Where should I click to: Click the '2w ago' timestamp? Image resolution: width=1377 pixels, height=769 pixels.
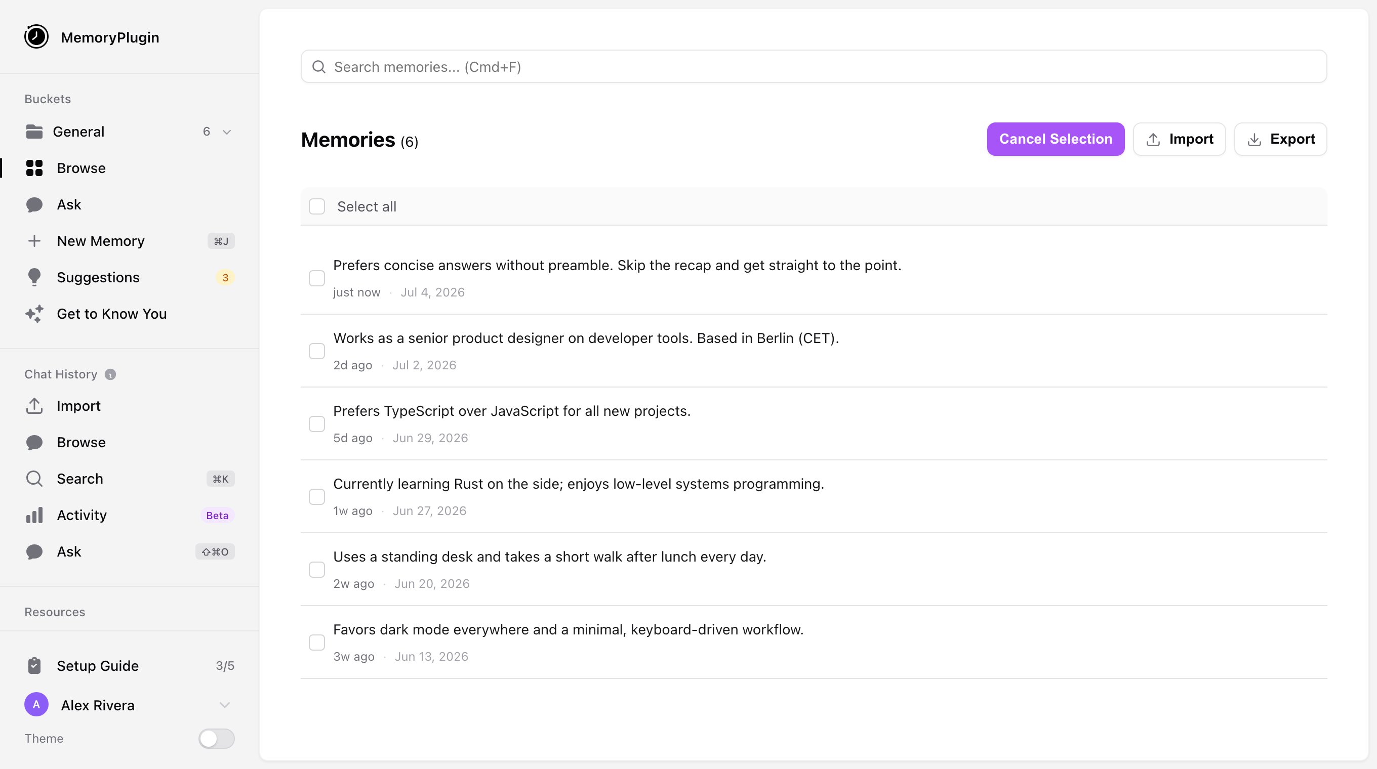coord(353,584)
